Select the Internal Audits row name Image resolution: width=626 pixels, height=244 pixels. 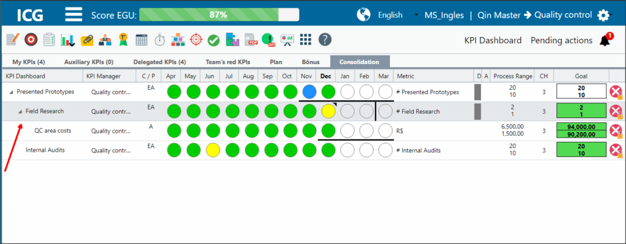coord(45,150)
